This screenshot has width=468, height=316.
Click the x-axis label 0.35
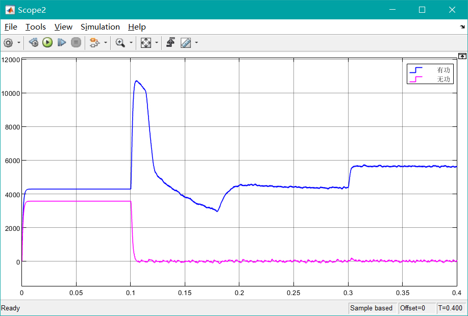(x=402, y=293)
